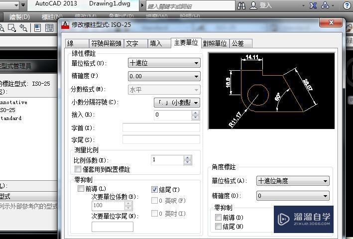The image size is (353, 239).
Task: Click the properties palette toolbar icon
Action: 38,28
